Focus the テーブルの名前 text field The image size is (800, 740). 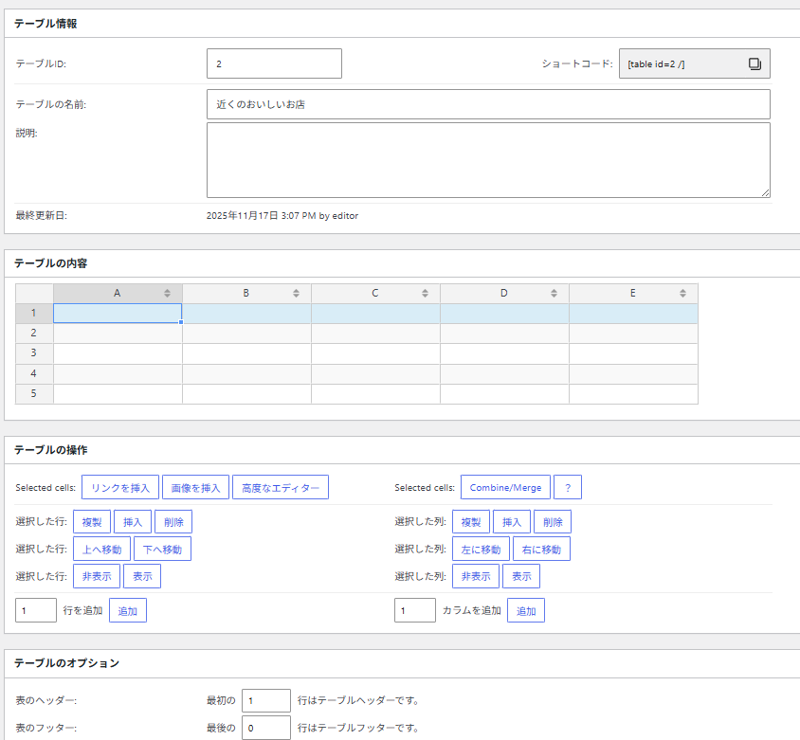tap(488, 104)
